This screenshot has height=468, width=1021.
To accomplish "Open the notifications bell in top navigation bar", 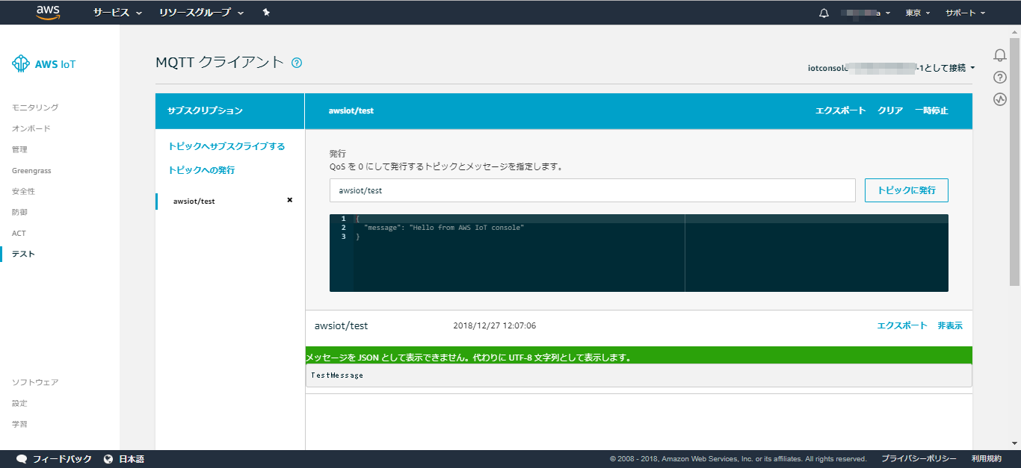I will tap(824, 13).
